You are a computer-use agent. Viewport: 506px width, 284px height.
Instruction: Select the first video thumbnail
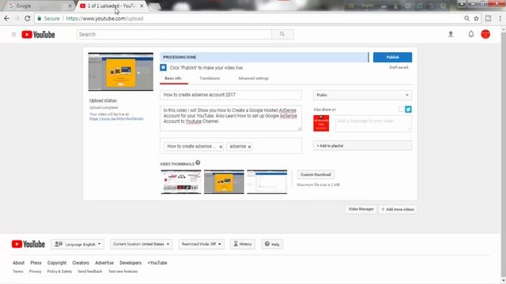[x=181, y=182]
